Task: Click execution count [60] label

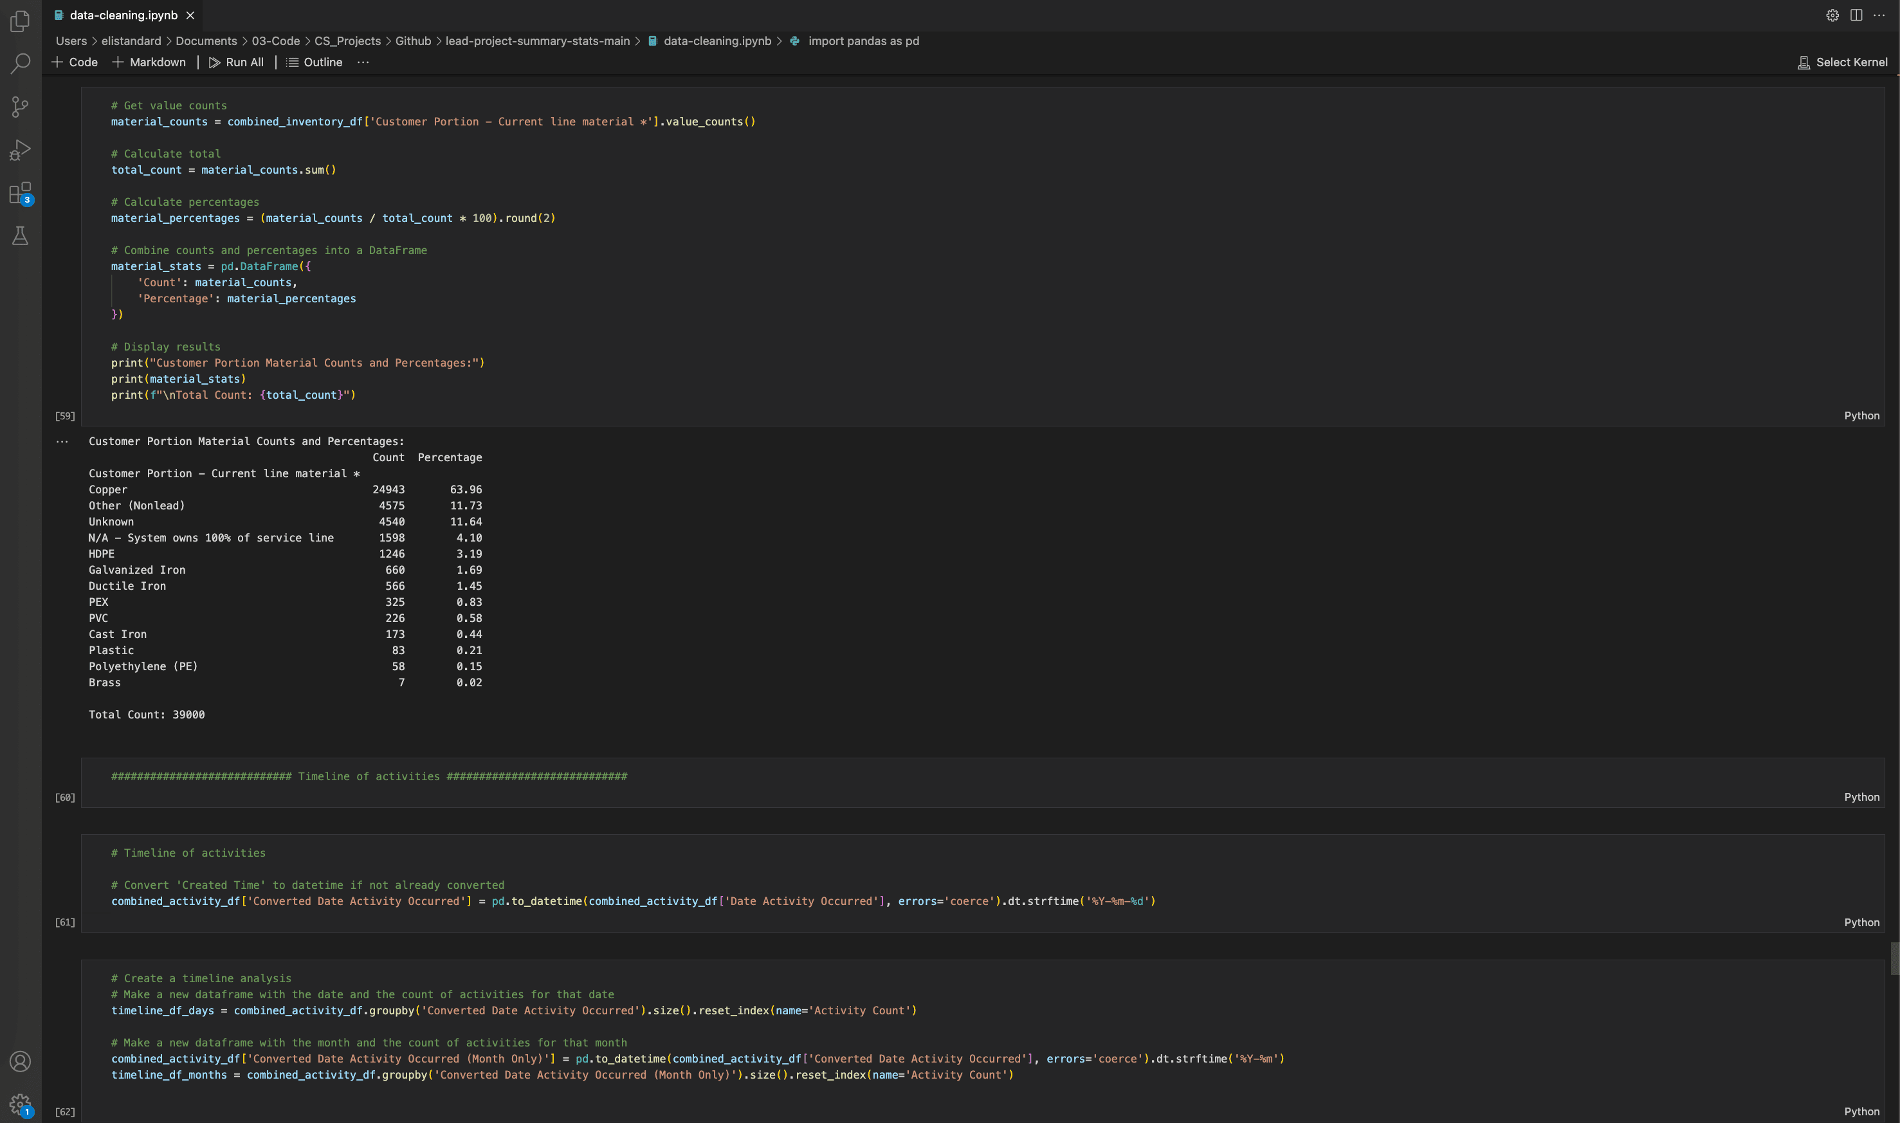Action: pyautogui.click(x=65, y=798)
